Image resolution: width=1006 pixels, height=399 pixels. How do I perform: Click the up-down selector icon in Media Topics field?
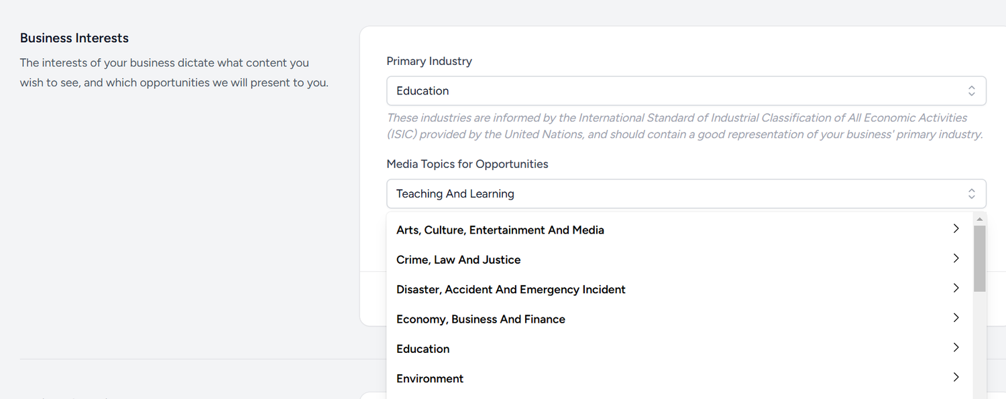(x=971, y=193)
